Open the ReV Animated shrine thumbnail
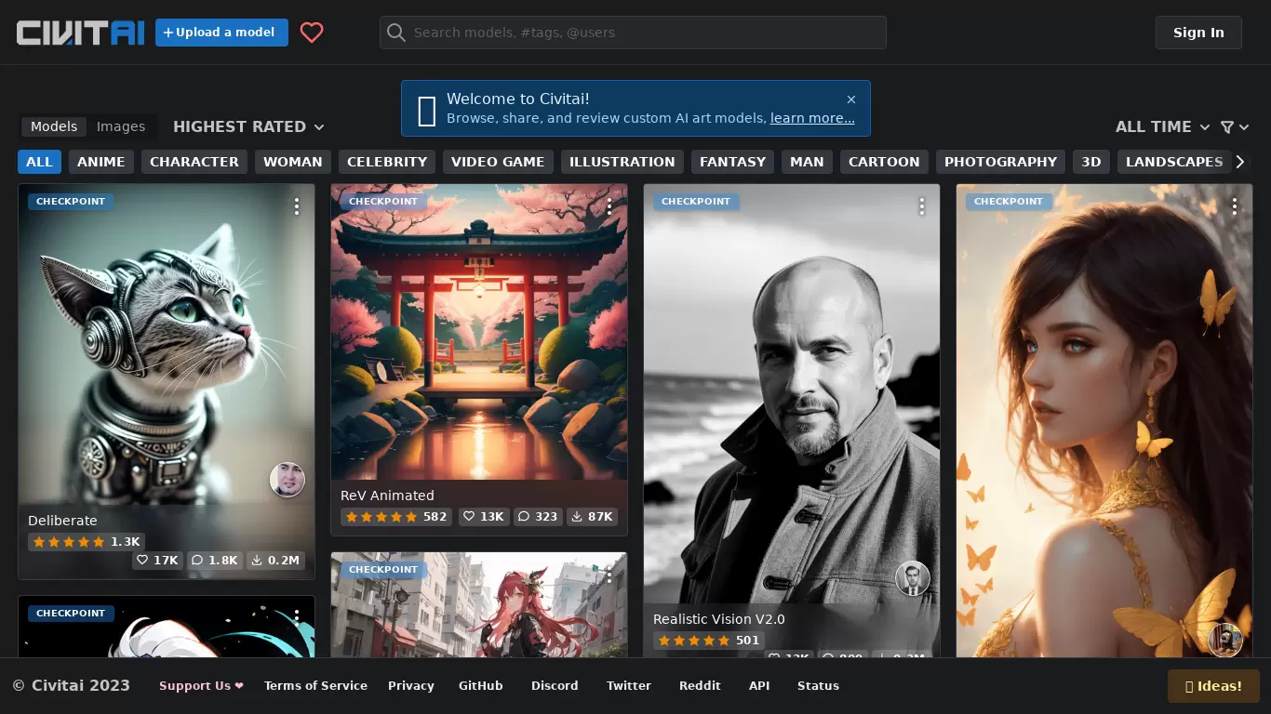The height and width of the screenshot is (714, 1271). point(479,332)
